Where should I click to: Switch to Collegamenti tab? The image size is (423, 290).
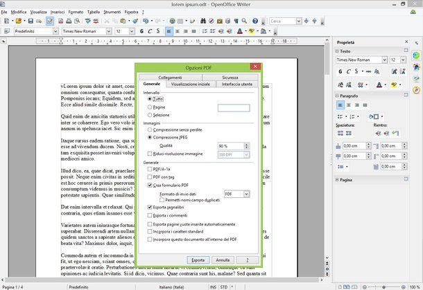click(x=170, y=78)
